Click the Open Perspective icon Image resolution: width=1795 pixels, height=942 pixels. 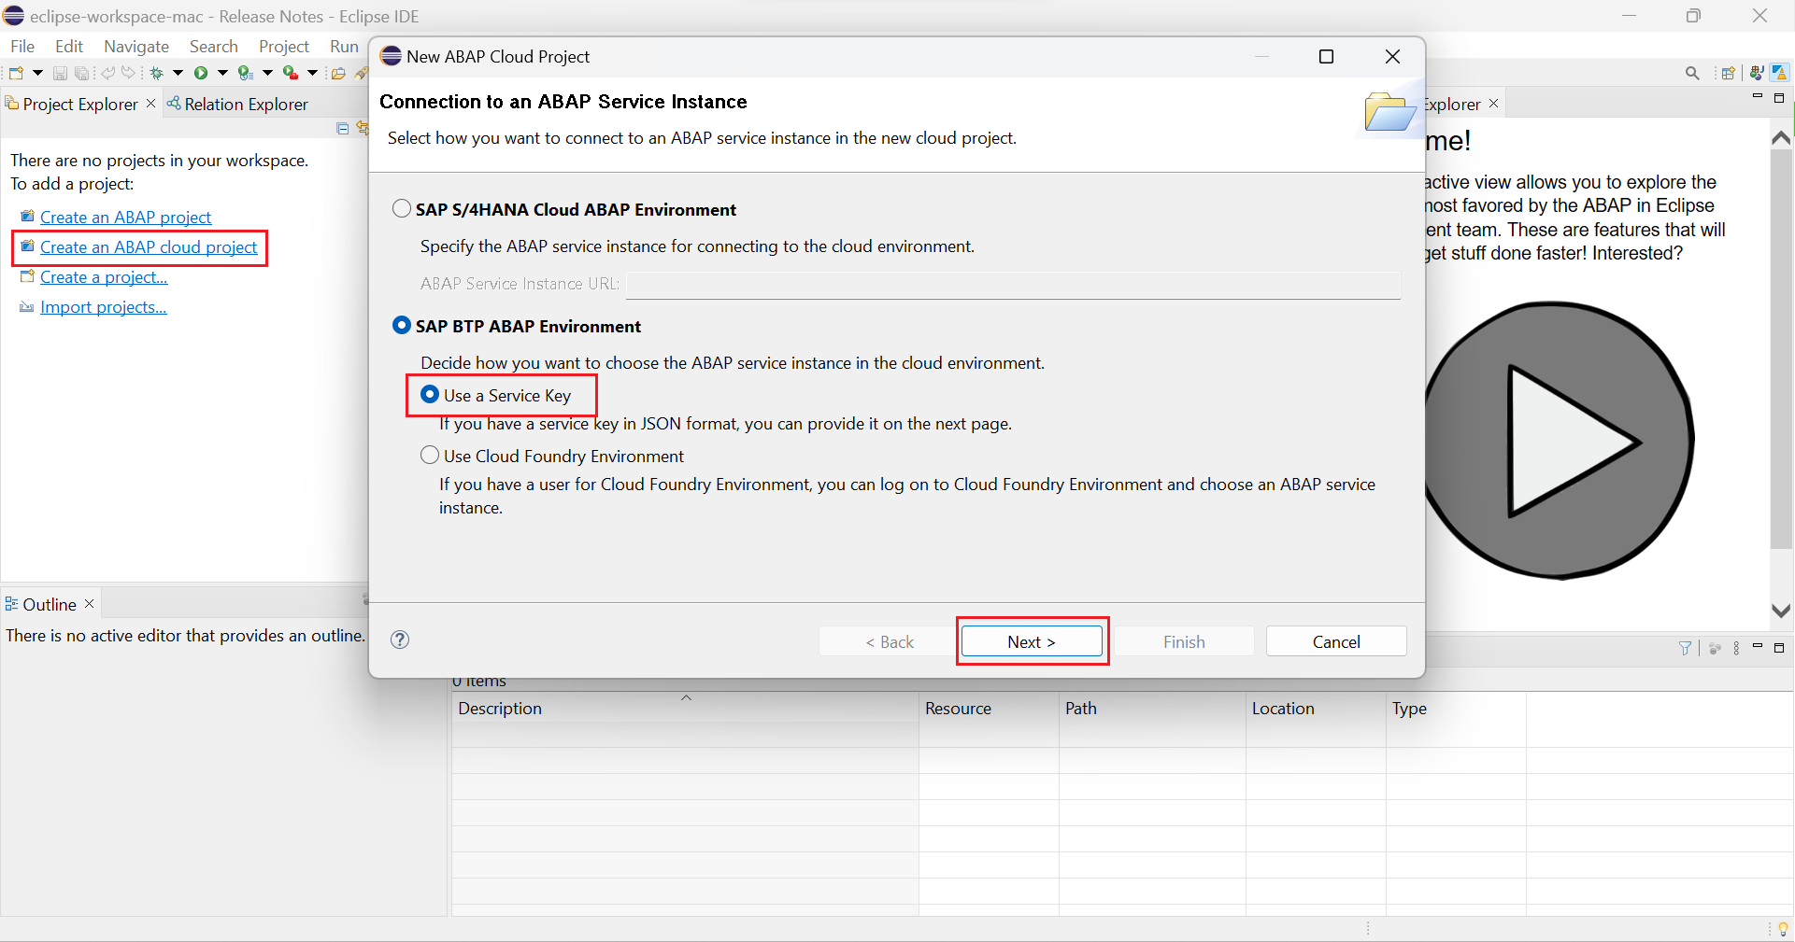click(x=1729, y=73)
